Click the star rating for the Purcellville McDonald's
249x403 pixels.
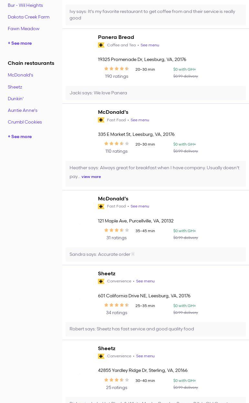pos(116,230)
